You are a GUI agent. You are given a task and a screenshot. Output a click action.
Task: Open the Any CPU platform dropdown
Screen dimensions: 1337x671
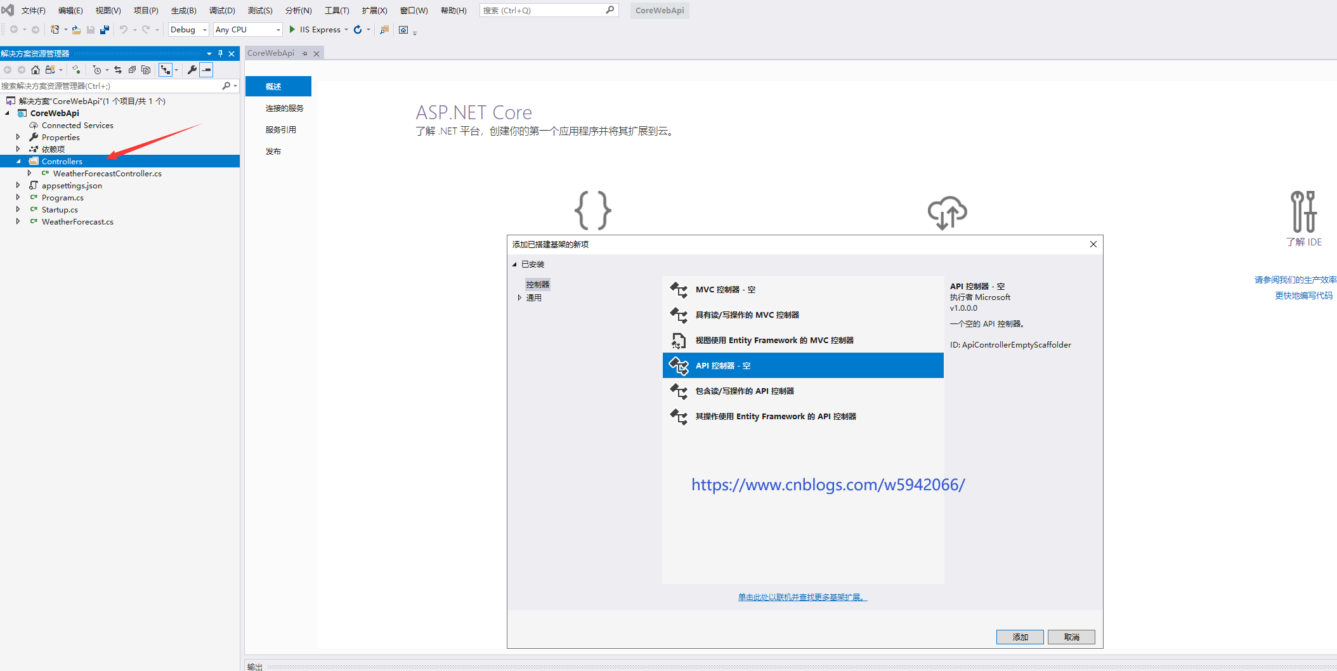[247, 30]
